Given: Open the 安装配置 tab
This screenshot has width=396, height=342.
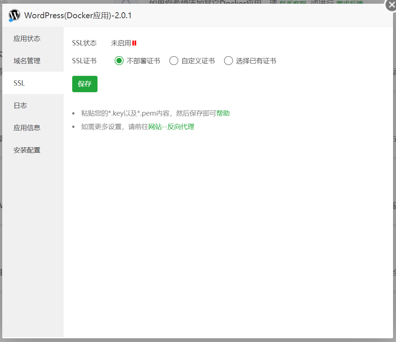Looking at the screenshot, I should pyautogui.click(x=33, y=150).
